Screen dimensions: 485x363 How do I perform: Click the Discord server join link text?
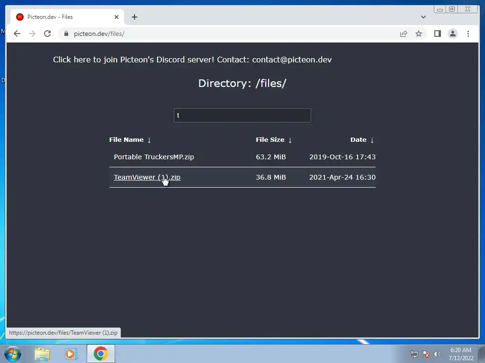coord(133,60)
